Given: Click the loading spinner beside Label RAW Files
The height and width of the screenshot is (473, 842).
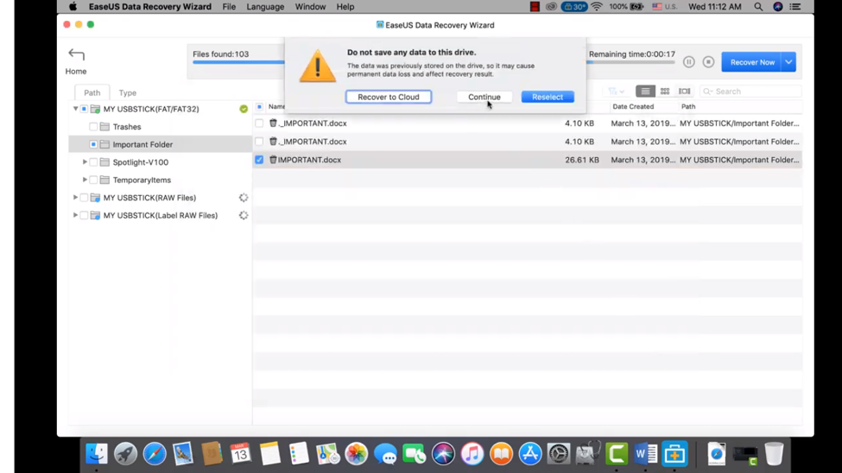Looking at the screenshot, I should (244, 215).
